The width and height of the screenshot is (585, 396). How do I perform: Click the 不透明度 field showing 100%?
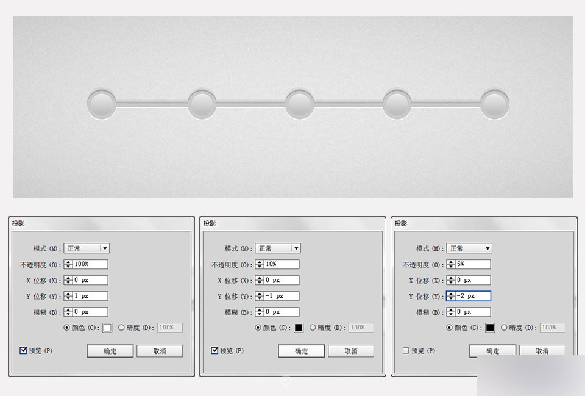[x=90, y=264]
